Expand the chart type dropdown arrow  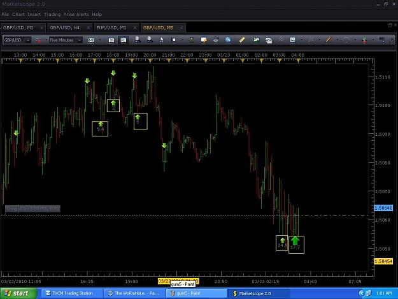pyautogui.click(x=100, y=40)
